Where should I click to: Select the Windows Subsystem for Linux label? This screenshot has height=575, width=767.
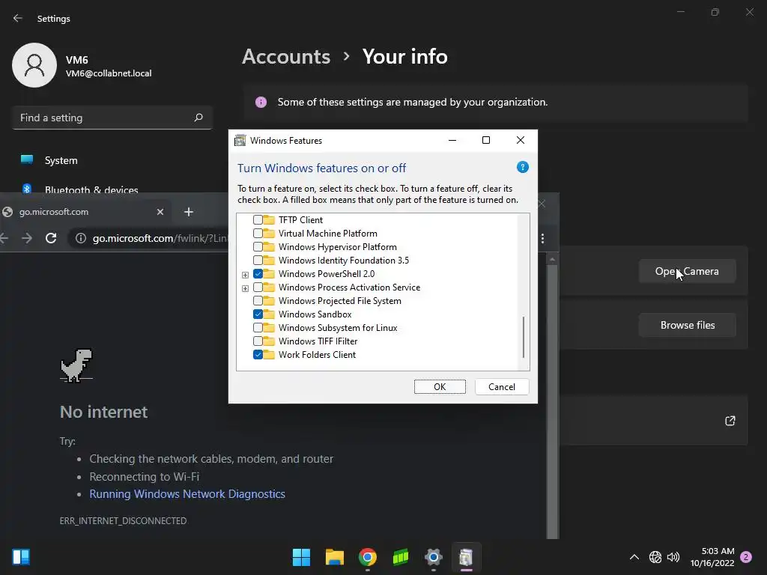click(338, 328)
